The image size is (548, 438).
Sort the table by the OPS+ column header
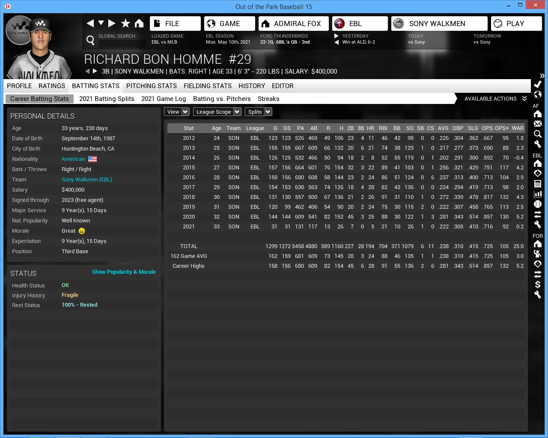click(502, 128)
